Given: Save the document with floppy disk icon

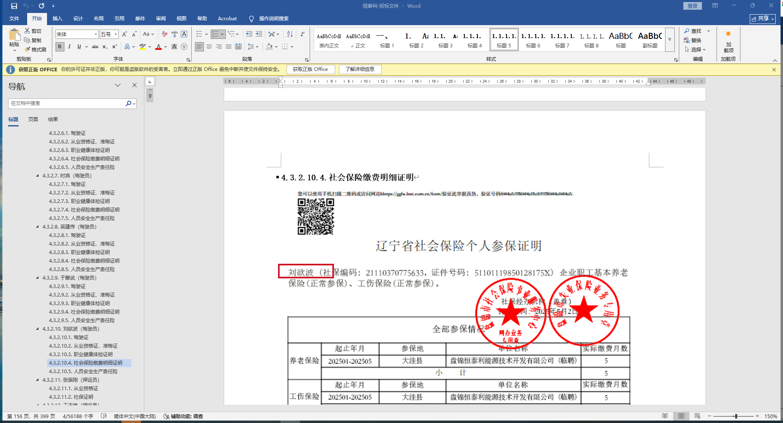Looking at the screenshot, I should (14, 6).
